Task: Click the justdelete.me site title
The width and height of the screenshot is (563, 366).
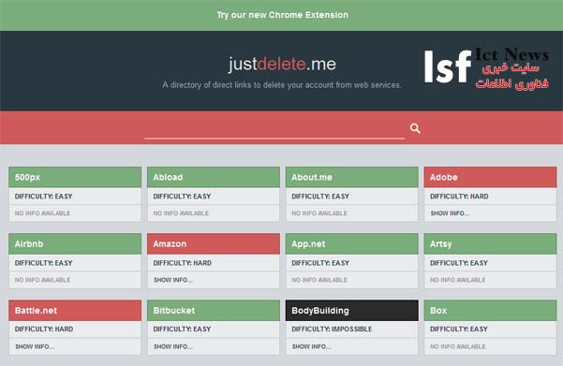Action: point(282,65)
